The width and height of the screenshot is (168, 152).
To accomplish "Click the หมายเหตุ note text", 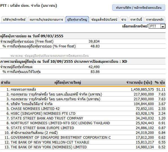I will [49, 56].
